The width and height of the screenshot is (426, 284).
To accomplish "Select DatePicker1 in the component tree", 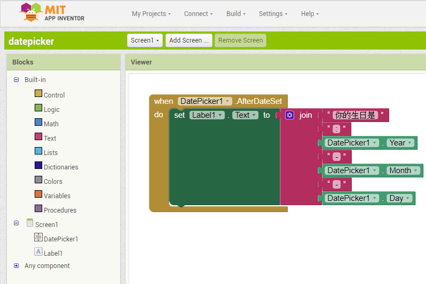I will coord(61,239).
